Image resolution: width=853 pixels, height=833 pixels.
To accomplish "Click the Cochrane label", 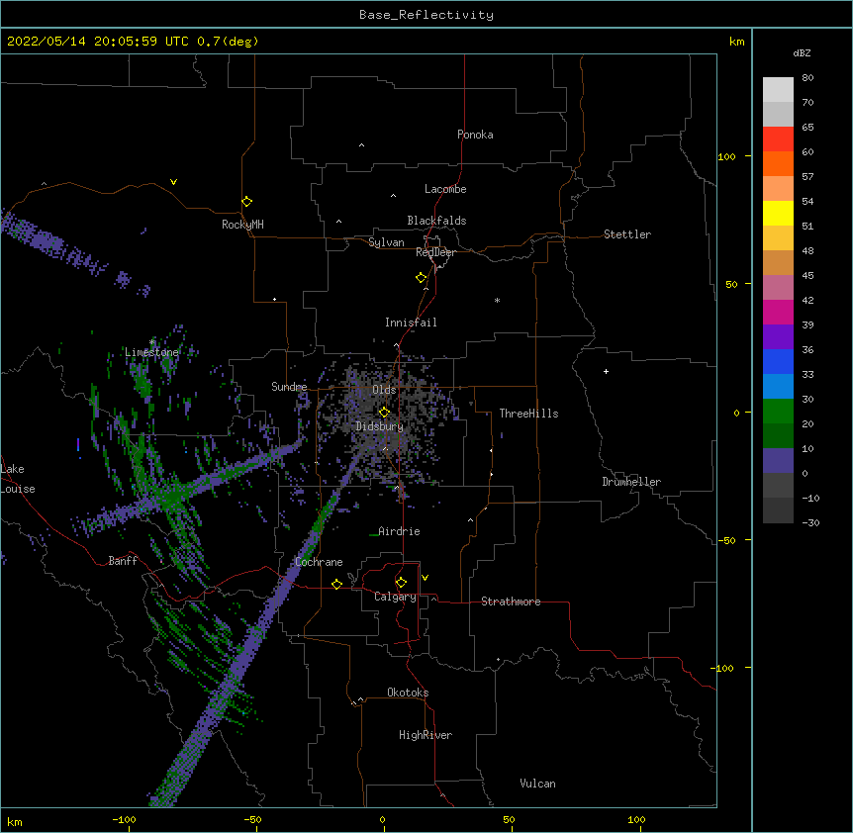I will pos(319,562).
